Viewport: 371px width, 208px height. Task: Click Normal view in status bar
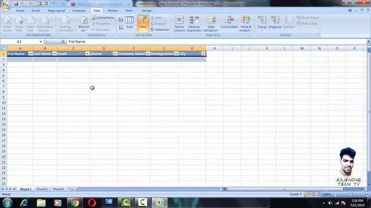tap(308, 194)
